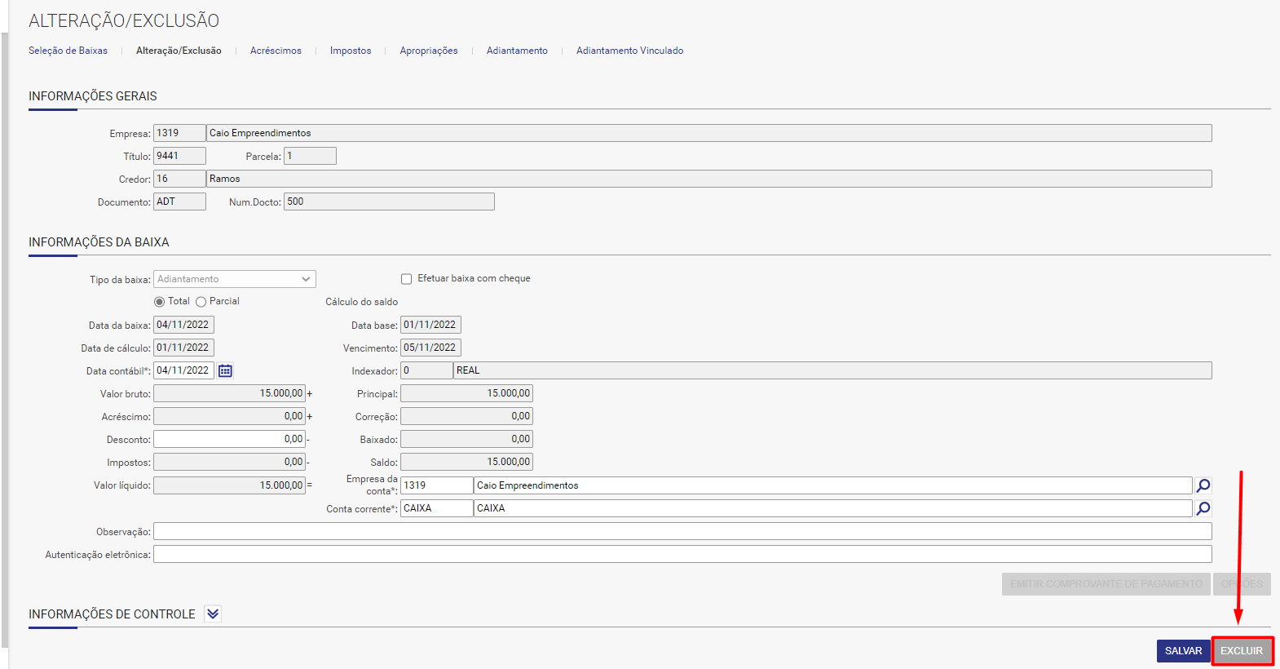This screenshot has height=669, width=1280.
Task: Click the Parcela field
Action: [310, 156]
